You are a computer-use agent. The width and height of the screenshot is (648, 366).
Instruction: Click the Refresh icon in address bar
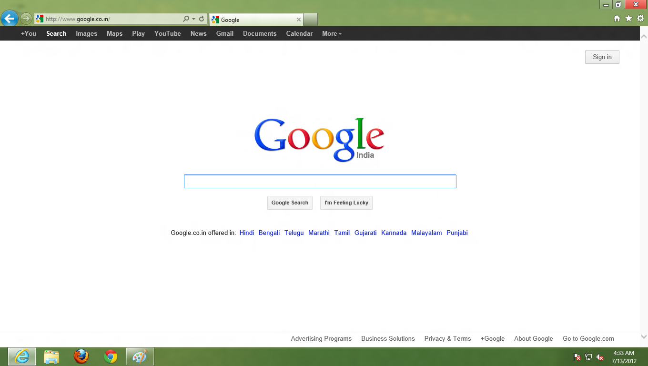pyautogui.click(x=202, y=19)
